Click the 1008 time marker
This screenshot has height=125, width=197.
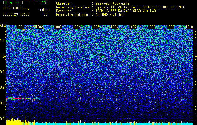[x=152, y=27]
